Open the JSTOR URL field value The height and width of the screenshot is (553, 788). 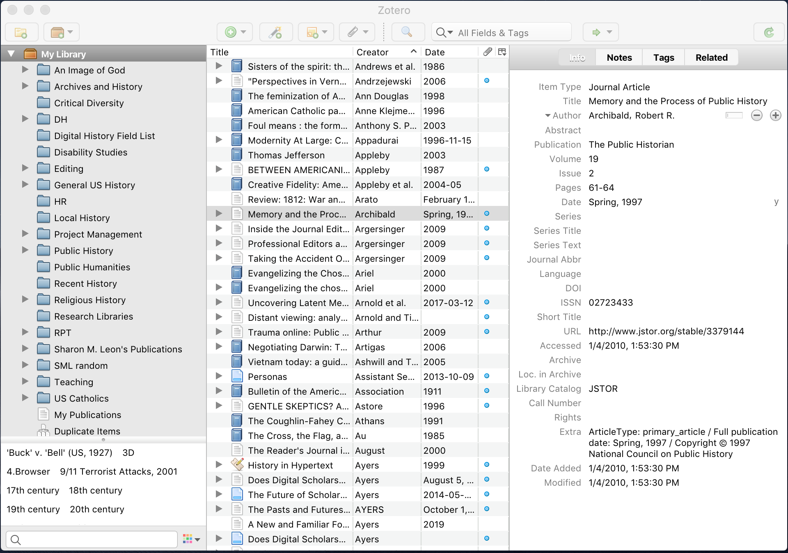click(666, 331)
